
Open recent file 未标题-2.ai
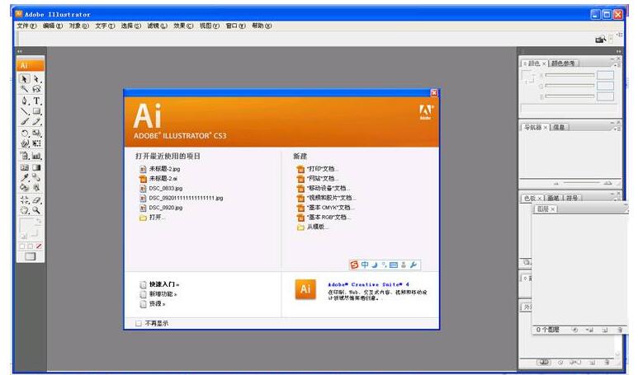coord(158,178)
